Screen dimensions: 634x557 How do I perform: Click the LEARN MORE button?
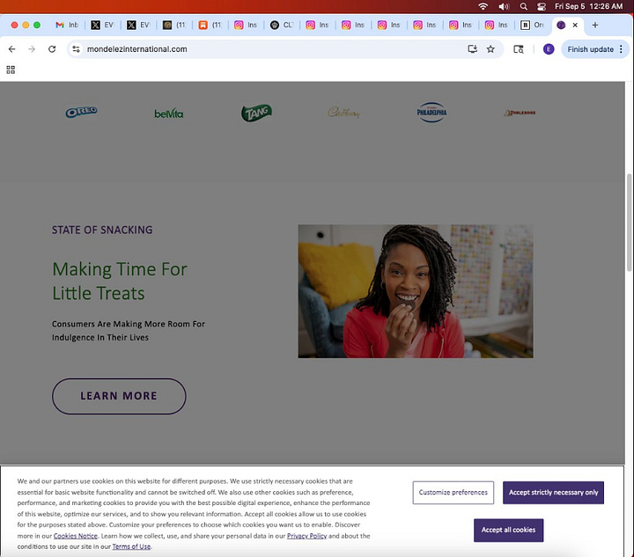tap(119, 396)
